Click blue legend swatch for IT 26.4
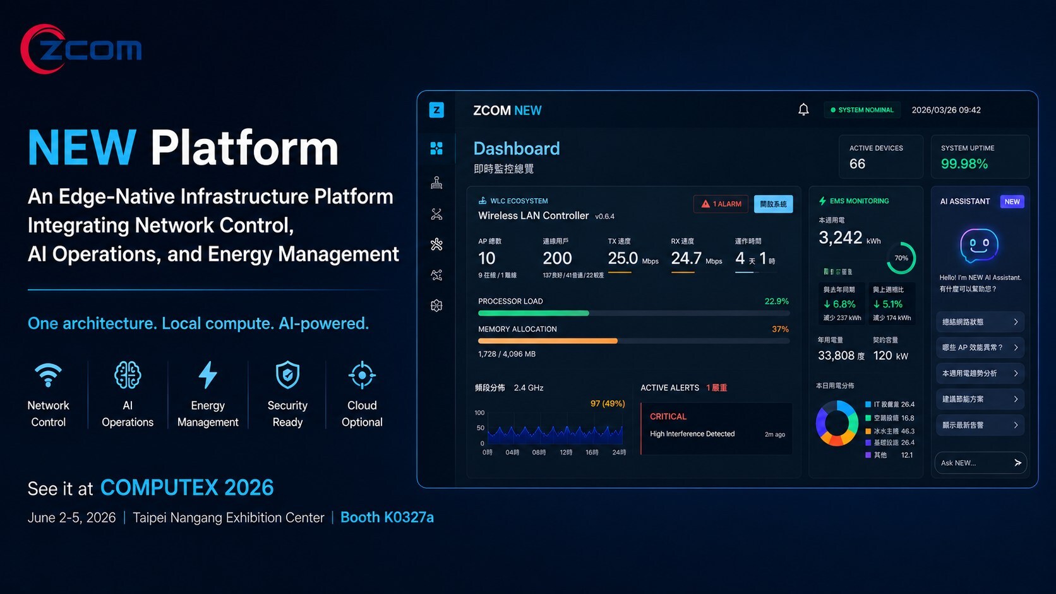The width and height of the screenshot is (1056, 594). click(x=868, y=404)
